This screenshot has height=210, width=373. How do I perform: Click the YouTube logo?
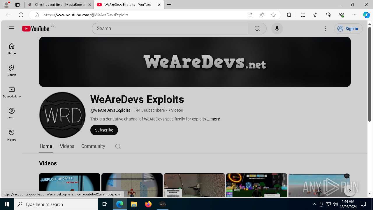coord(36,29)
